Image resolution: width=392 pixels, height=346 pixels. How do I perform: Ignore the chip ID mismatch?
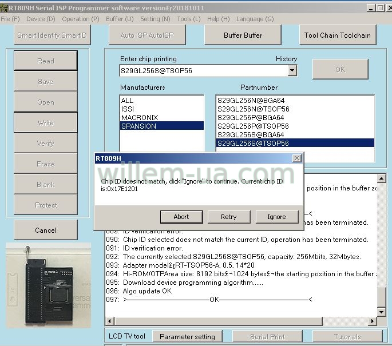[x=276, y=217]
